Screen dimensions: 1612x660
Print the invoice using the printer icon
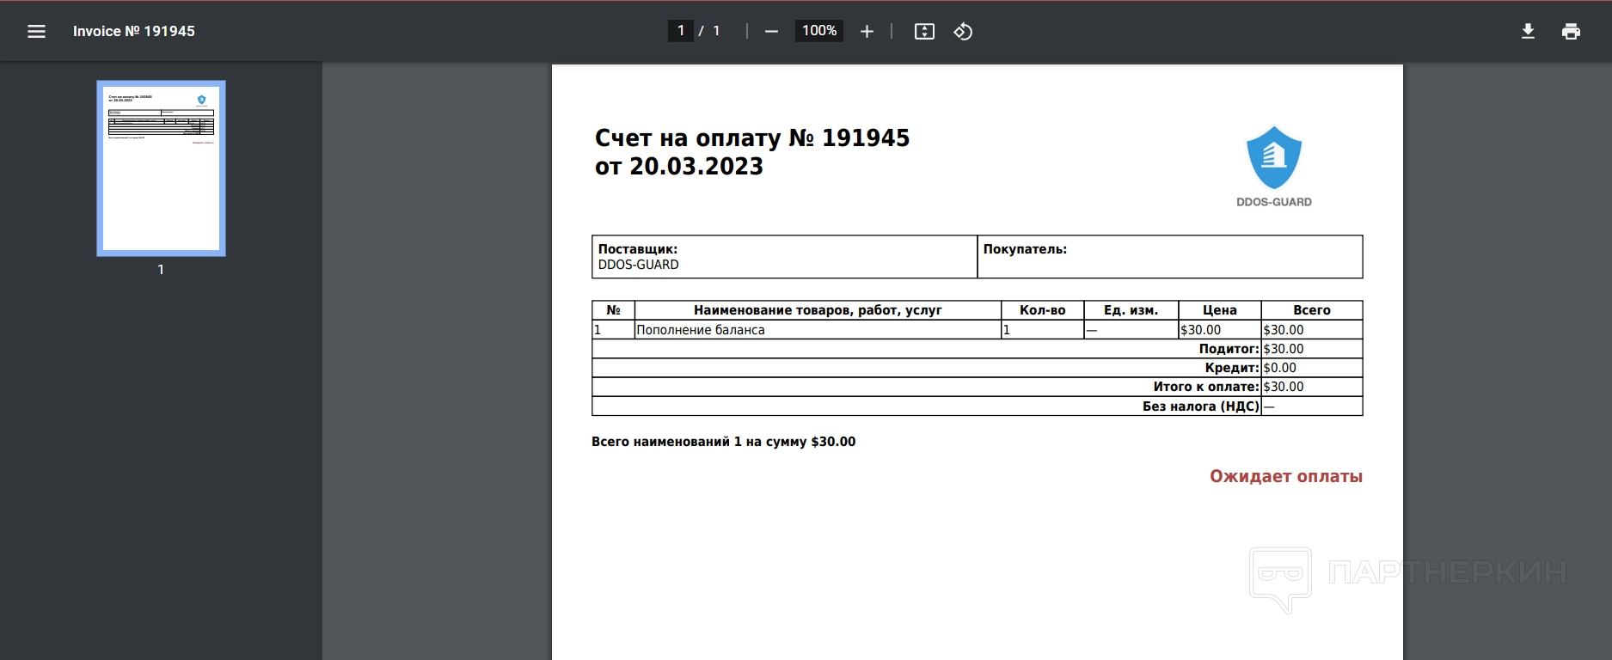click(1571, 32)
